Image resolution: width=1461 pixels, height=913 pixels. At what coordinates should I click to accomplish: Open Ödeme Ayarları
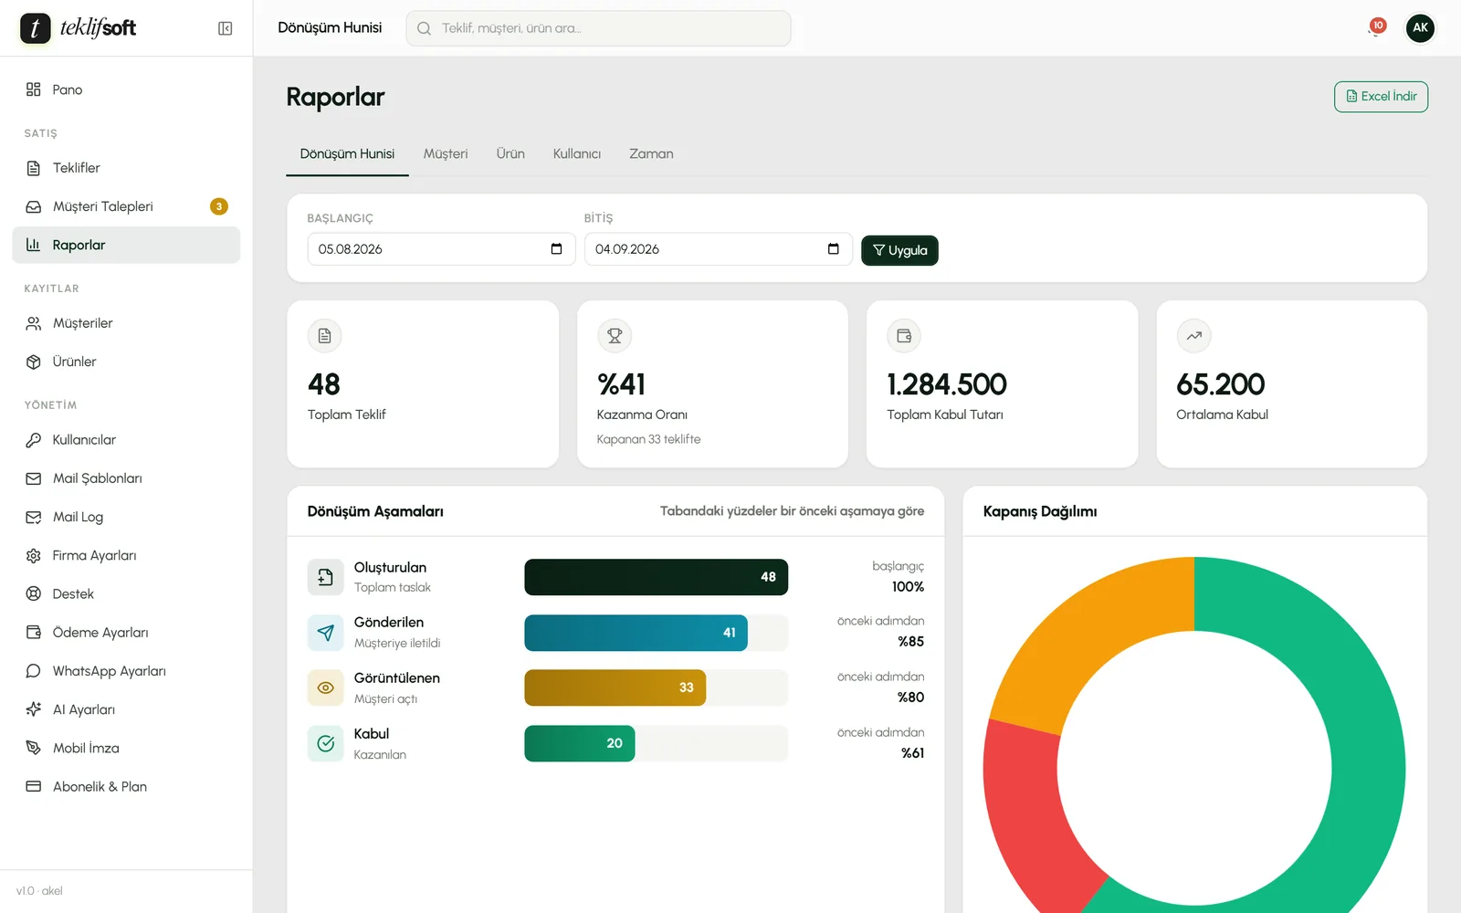126,632
